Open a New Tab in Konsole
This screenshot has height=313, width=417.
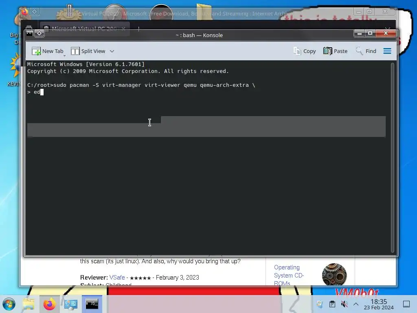point(48,51)
